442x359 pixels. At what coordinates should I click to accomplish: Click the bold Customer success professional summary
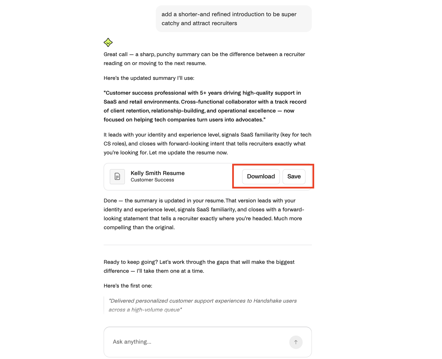[205, 106]
